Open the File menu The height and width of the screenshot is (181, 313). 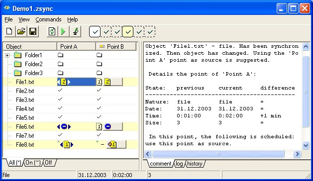coord(8,19)
